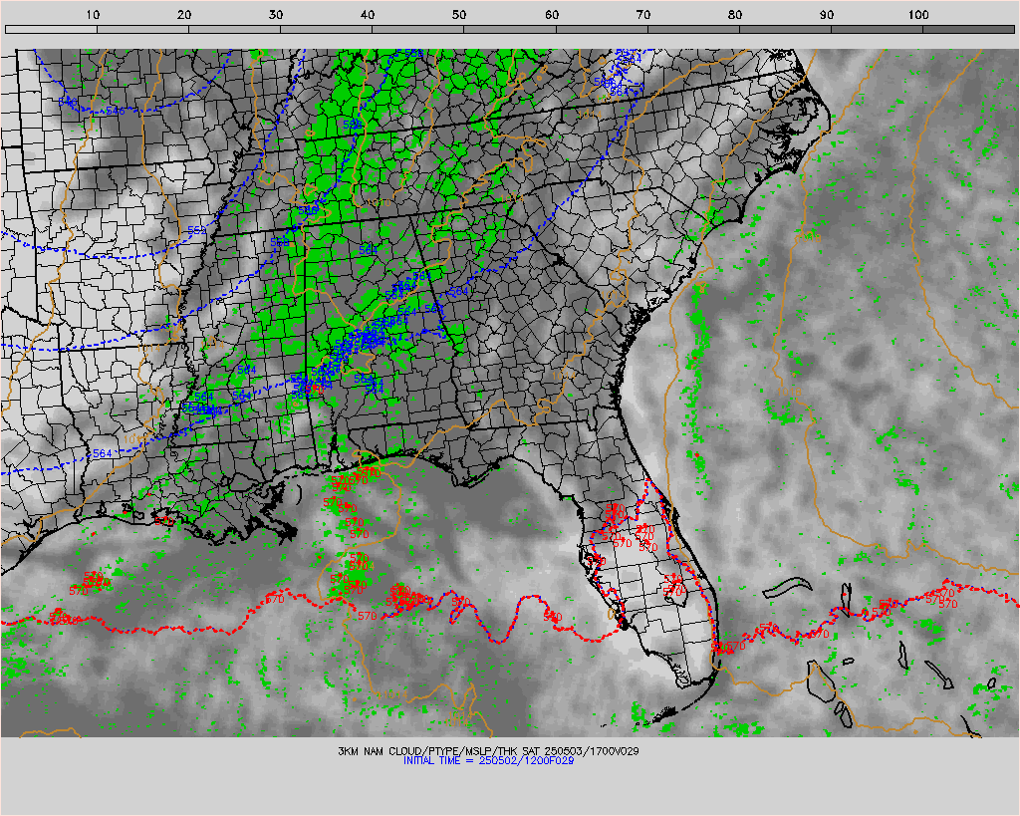Screen dimensions: 1020x816
Task: Click the scale label "60"
Action: coord(552,14)
